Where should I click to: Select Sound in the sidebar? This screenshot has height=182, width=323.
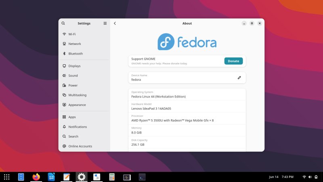pyautogui.click(x=84, y=76)
